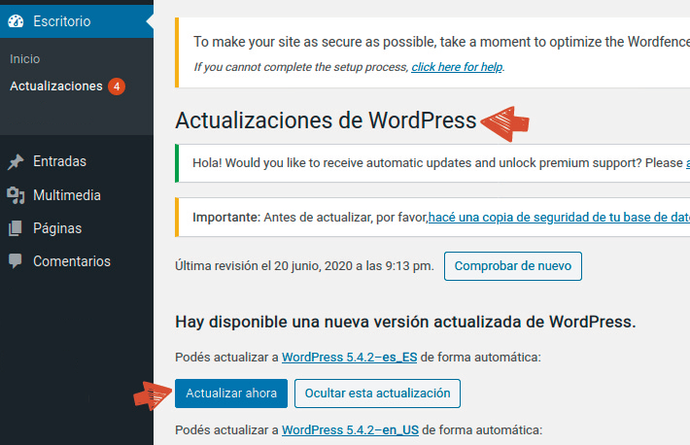This screenshot has width=690, height=445.
Task: Click 'Última revisión el 20 junio, 2020' text
Action: point(304,266)
